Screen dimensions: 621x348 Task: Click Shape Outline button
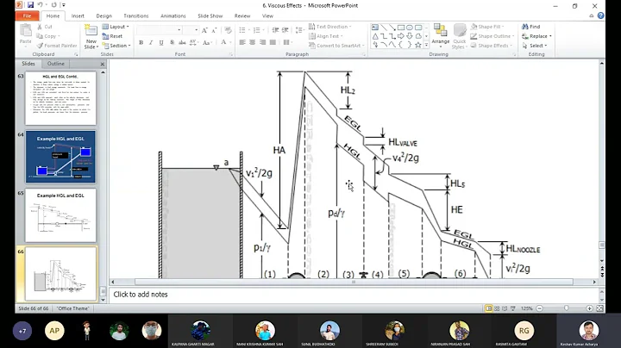pyautogui.click(x=492, y=36)
